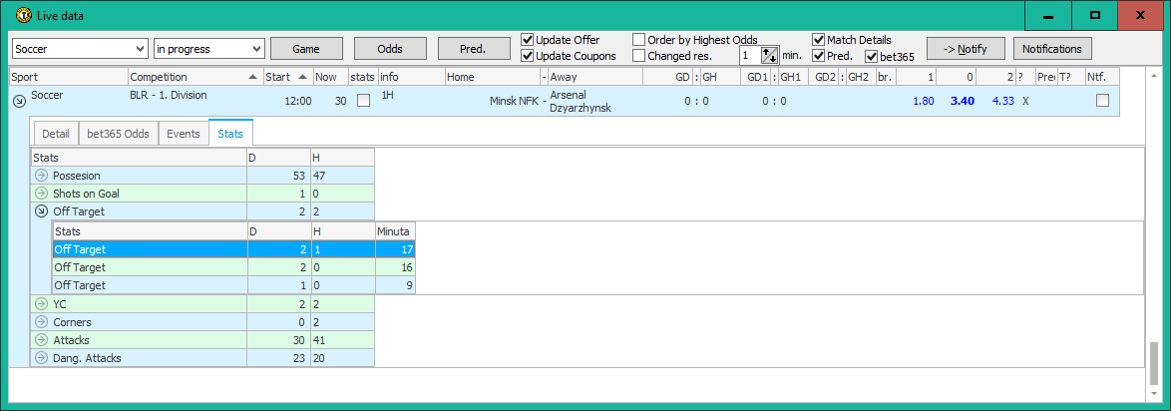This screenshot has width=1171, height=411.
Task: Toggle the Ntf. checkbox in match row
Action: tap(1102, 100)
